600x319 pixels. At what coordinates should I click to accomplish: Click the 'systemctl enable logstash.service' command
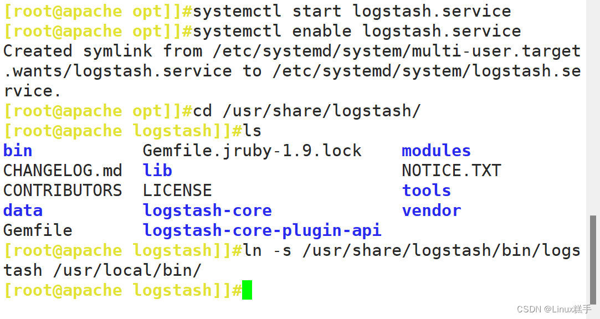(357, 31)
